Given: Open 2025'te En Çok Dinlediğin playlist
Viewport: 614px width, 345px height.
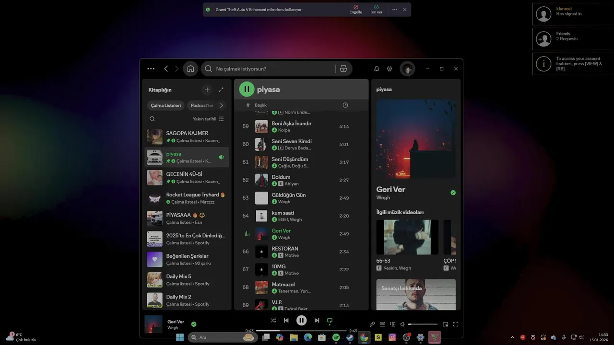Looking at the screenshot, I should pyautogui.click(x=187, y=239).
